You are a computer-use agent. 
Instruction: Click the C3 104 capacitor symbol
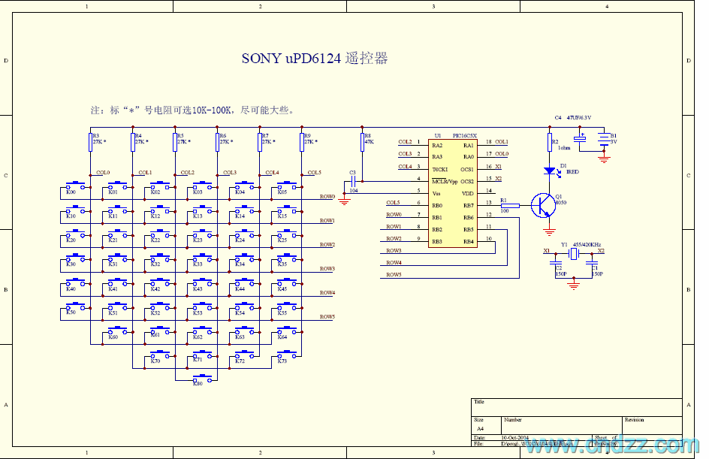click(x=354, y=181)
